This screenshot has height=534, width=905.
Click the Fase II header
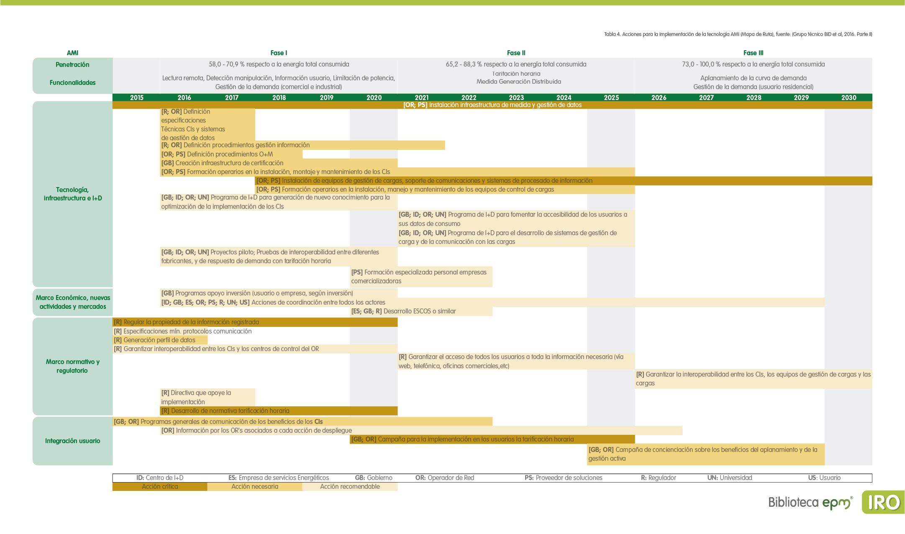(516, 53)
